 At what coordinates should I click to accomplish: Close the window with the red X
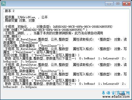pyautogui.click(x=126, y=4)
